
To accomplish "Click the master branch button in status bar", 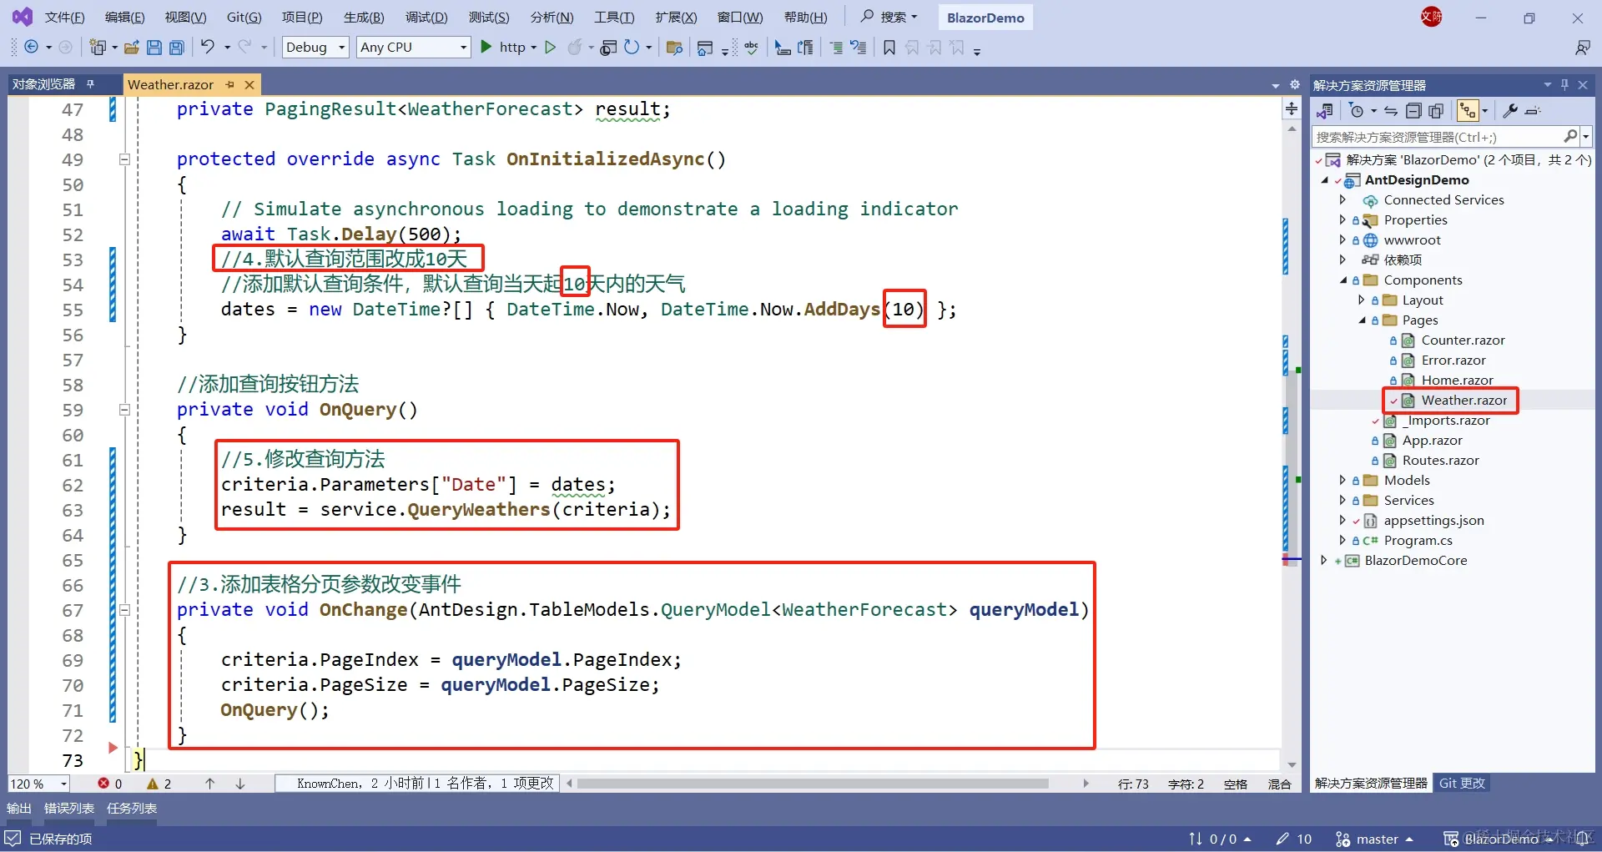I will coord(1374,839).
